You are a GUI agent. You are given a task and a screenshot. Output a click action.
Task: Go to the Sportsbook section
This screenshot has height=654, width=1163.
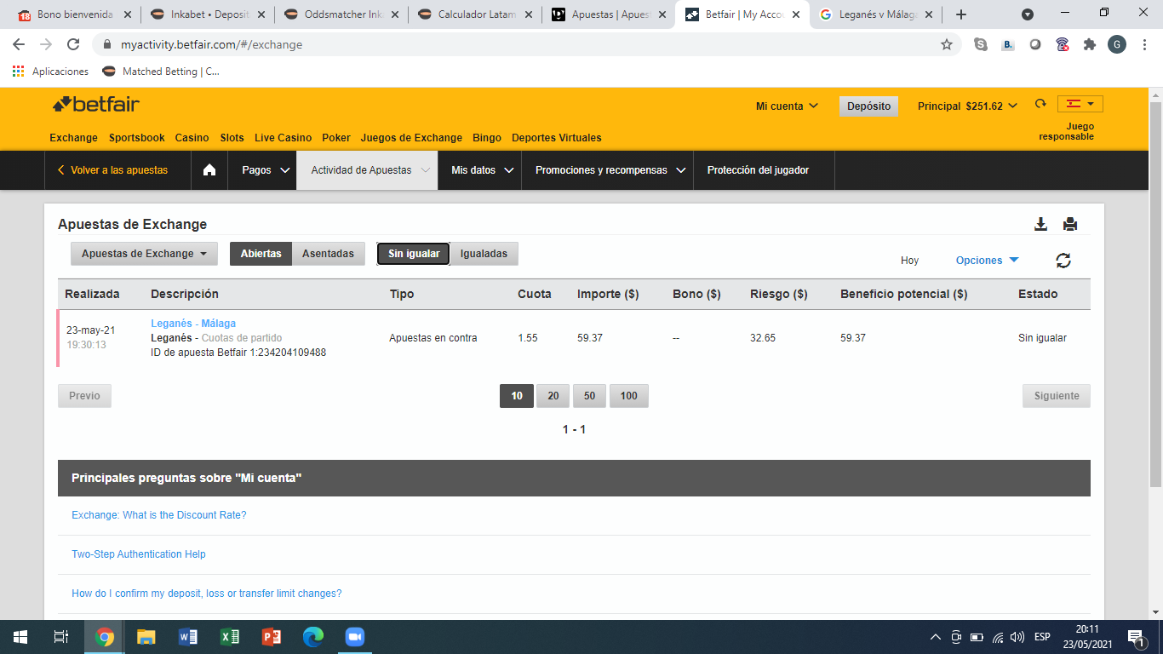(137, 138)
